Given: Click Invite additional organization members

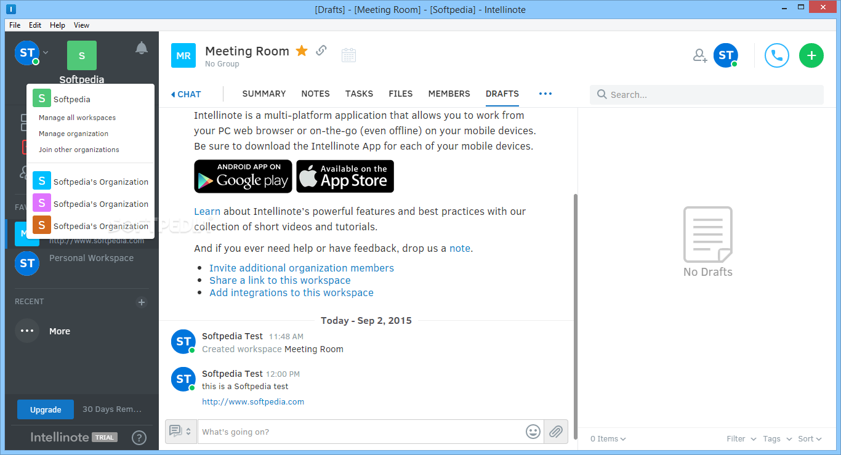Looking at the screenshot, I should [302, 268].
